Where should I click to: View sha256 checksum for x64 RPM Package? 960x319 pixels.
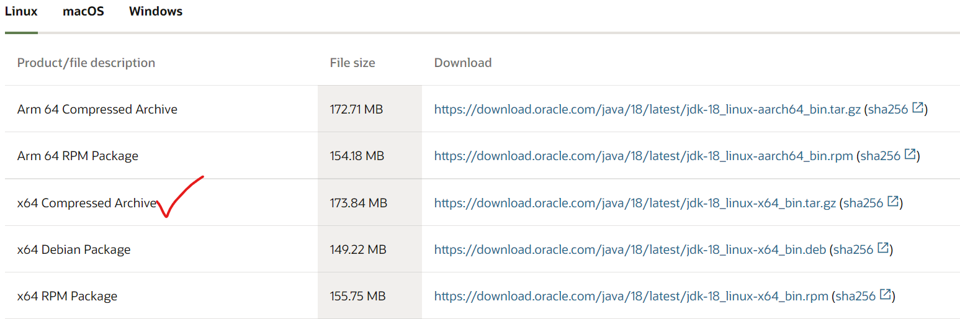coord(855,296)
